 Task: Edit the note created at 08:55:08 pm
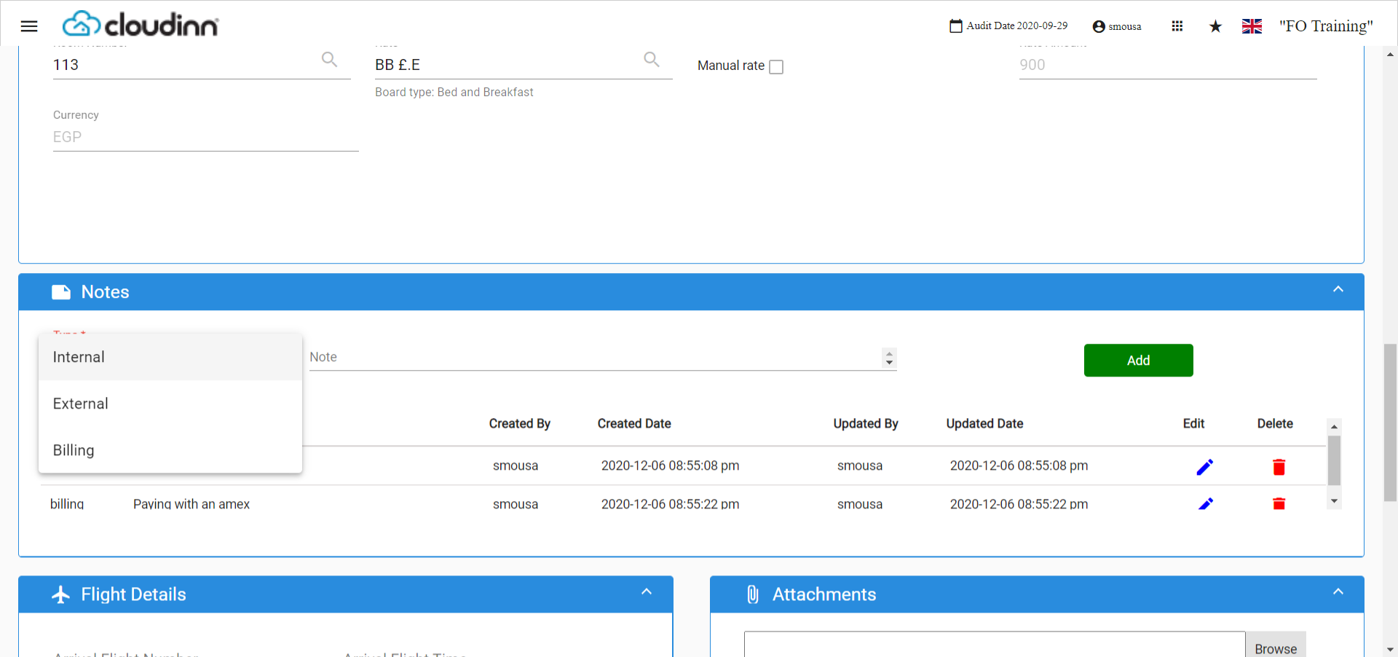tap(1205, 467)
